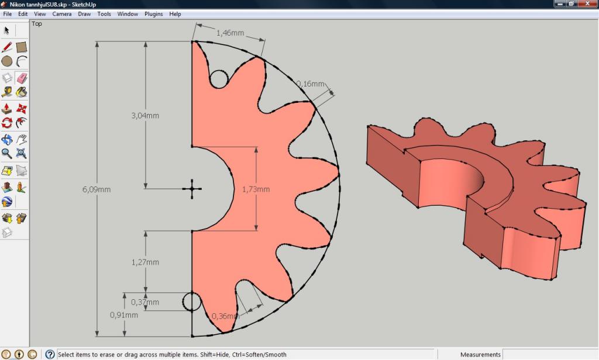Open the Draw menu

click(85, 14)
